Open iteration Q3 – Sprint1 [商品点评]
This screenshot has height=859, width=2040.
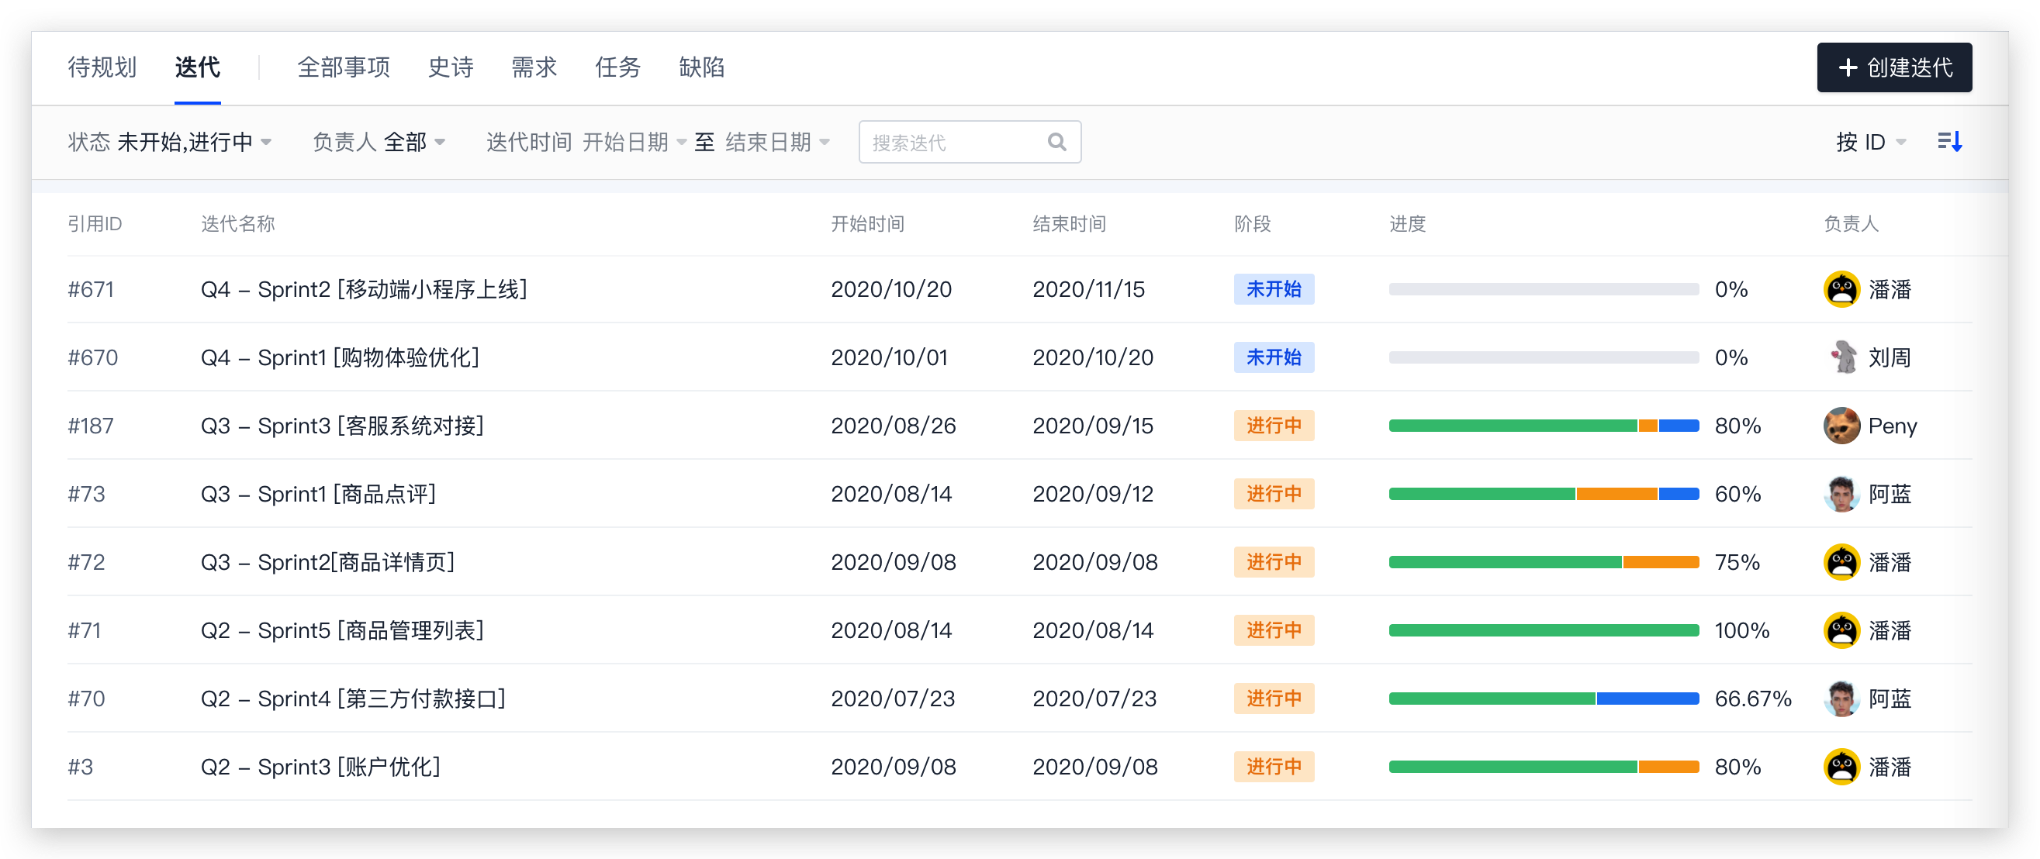[318, 494]
